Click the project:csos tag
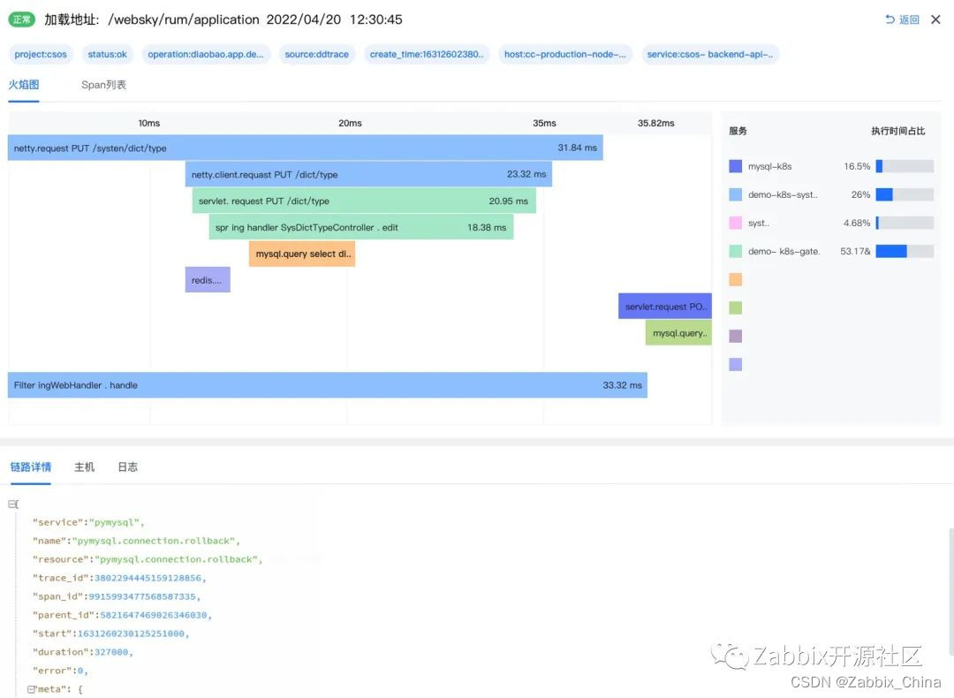 tap(41, 54)
